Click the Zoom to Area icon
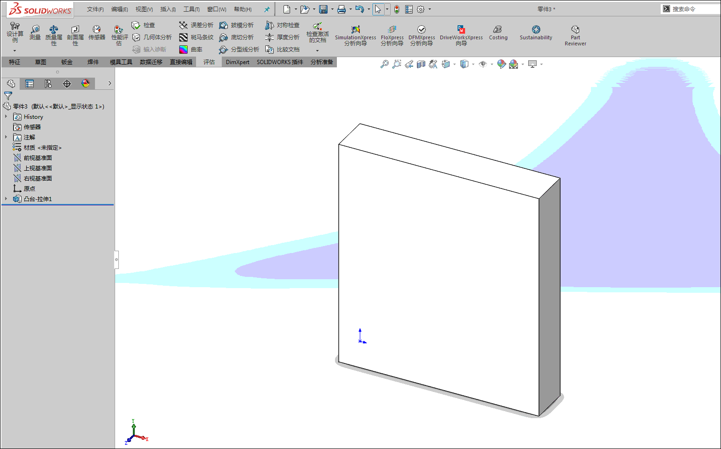Image resolution: width=721 pixels, height=449 pixels. [x=397, y=64]
